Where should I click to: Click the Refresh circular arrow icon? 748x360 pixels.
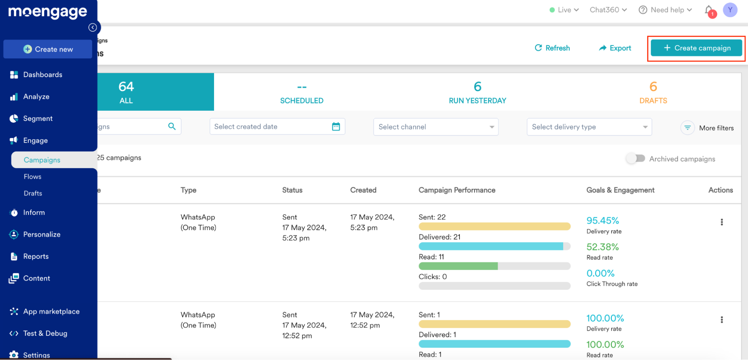(x=538, y=48)
